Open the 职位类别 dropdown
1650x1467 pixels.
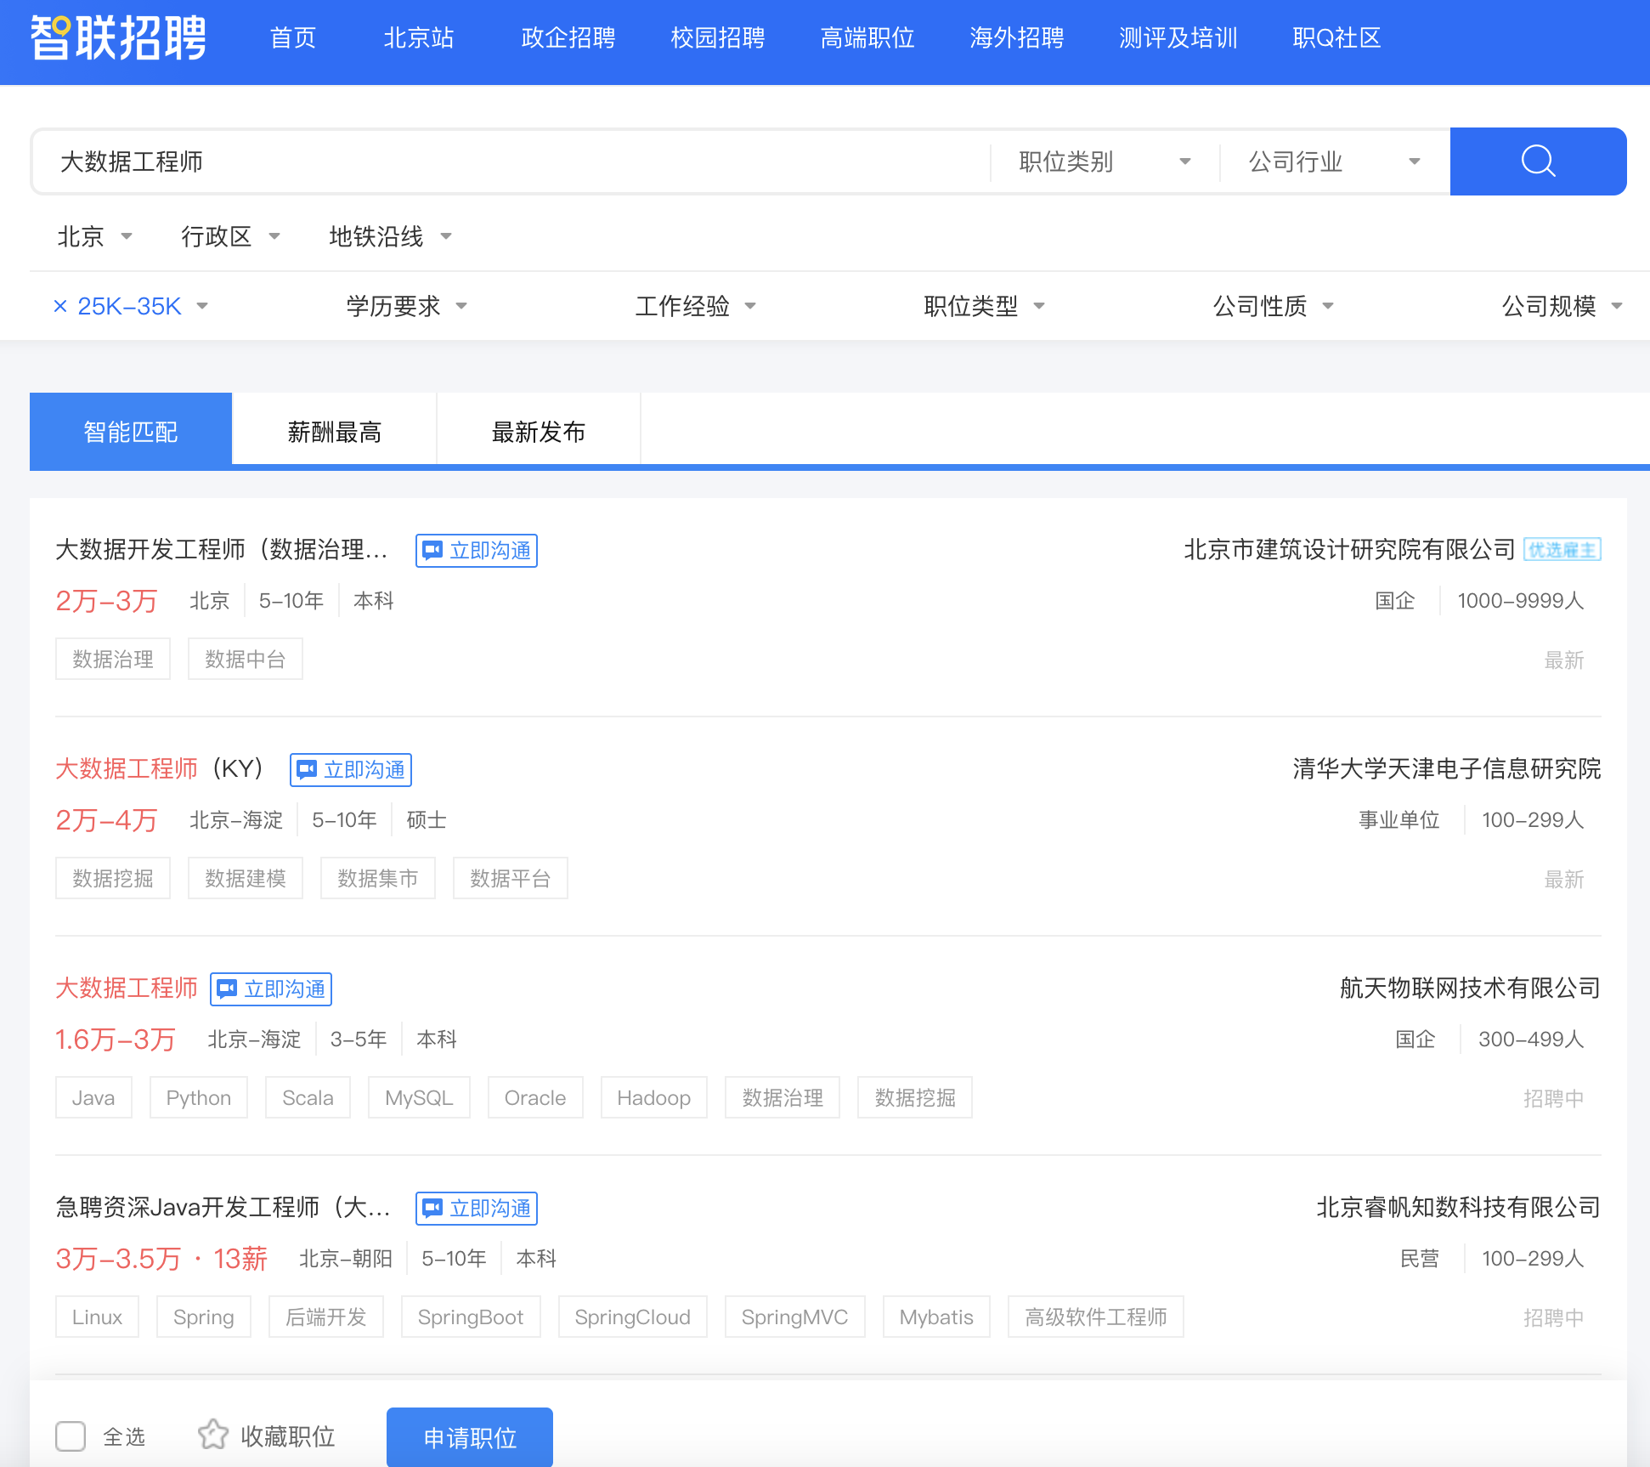[x=1105, y=161]
